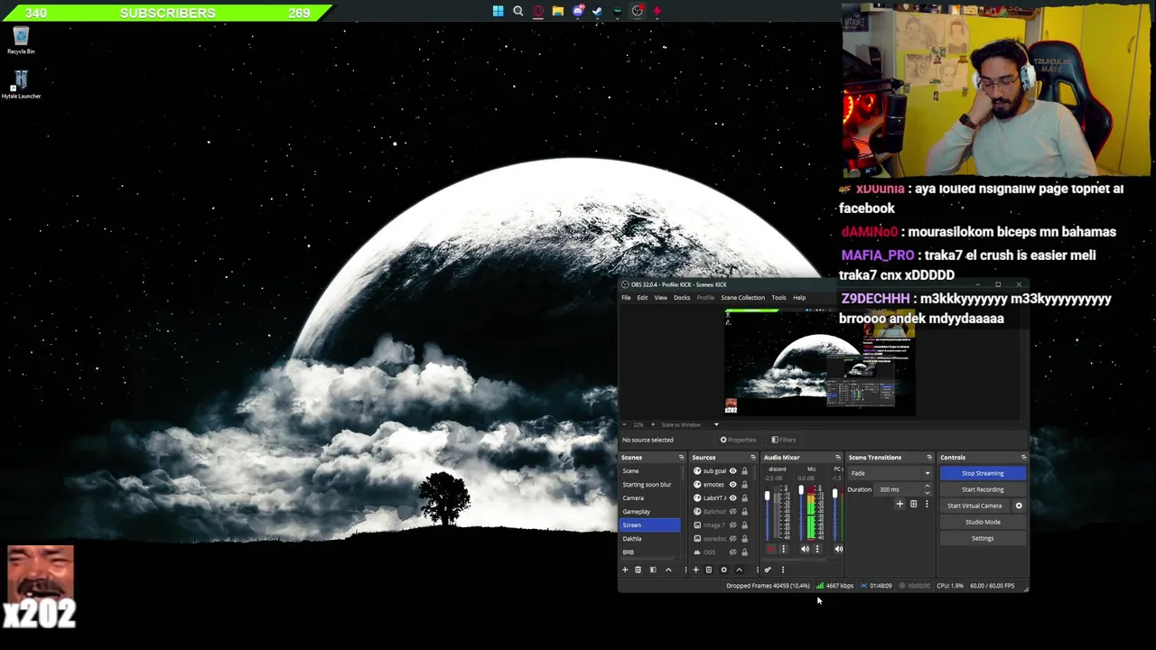The height and width of the screenshot is (650, 1156).
Task: Open Windows taskbar search
Action: pyautogui.click(x=518, y=11)
